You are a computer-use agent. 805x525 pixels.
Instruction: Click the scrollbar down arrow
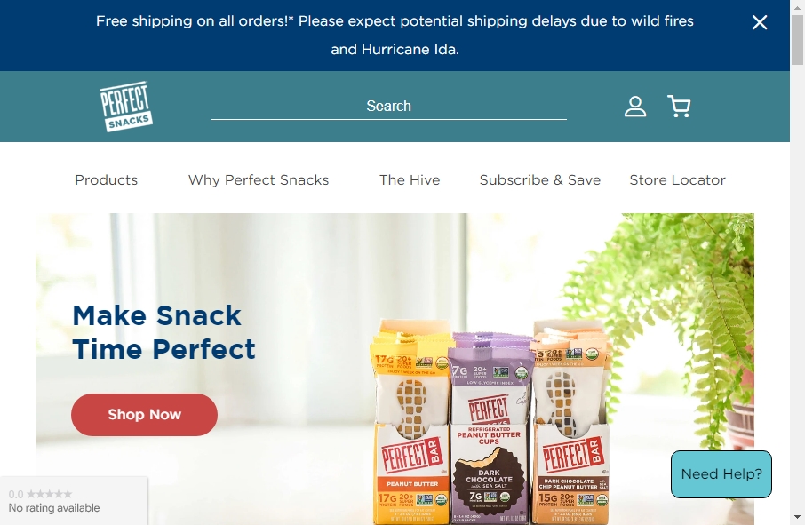point(797,517)
